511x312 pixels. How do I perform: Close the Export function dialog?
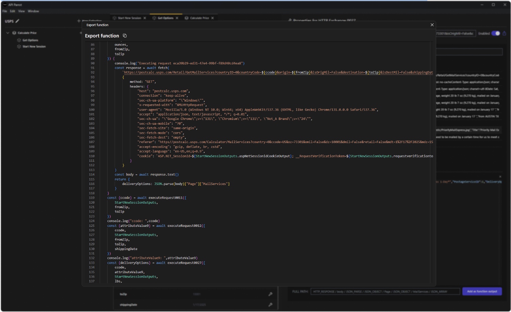click(432, 25)
